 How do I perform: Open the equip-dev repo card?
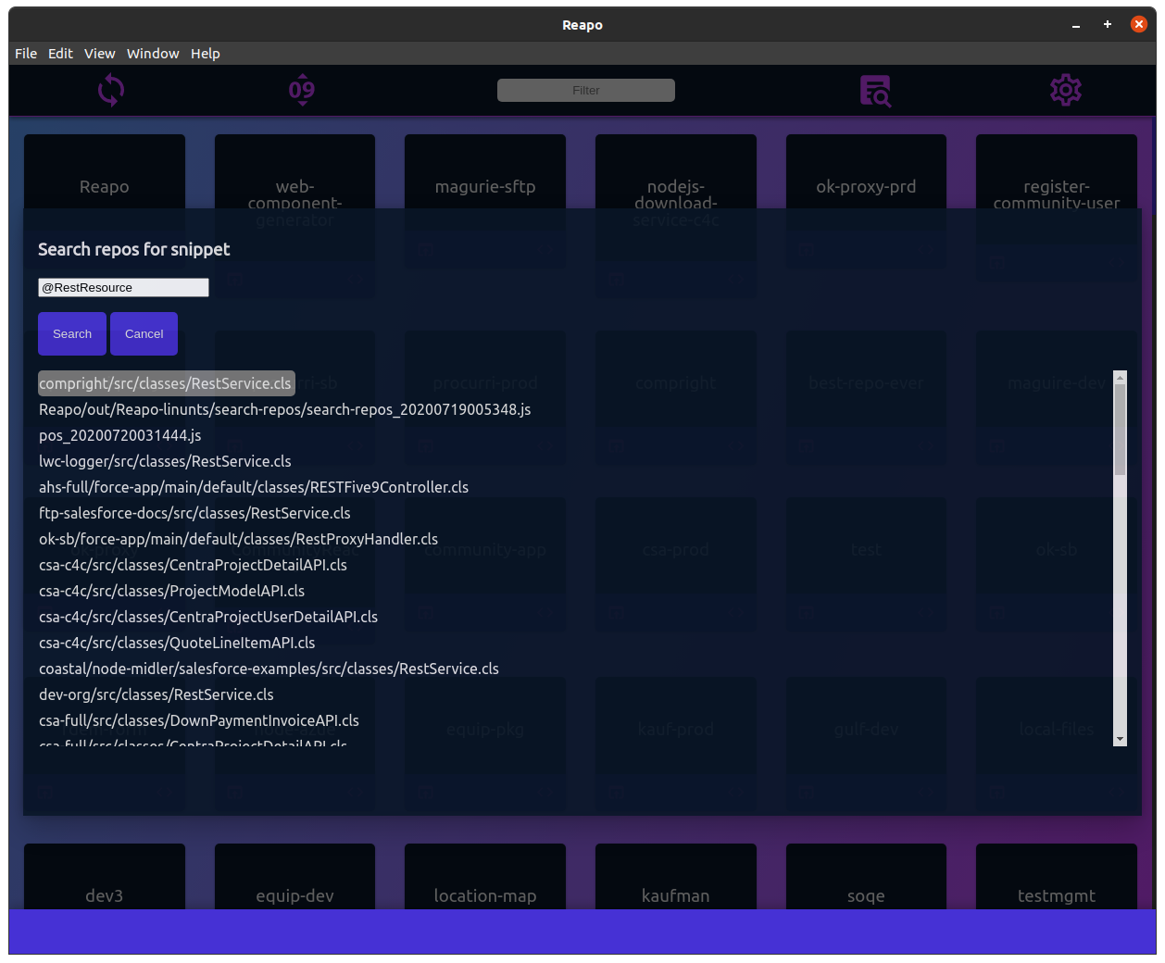tap(294, 877)
